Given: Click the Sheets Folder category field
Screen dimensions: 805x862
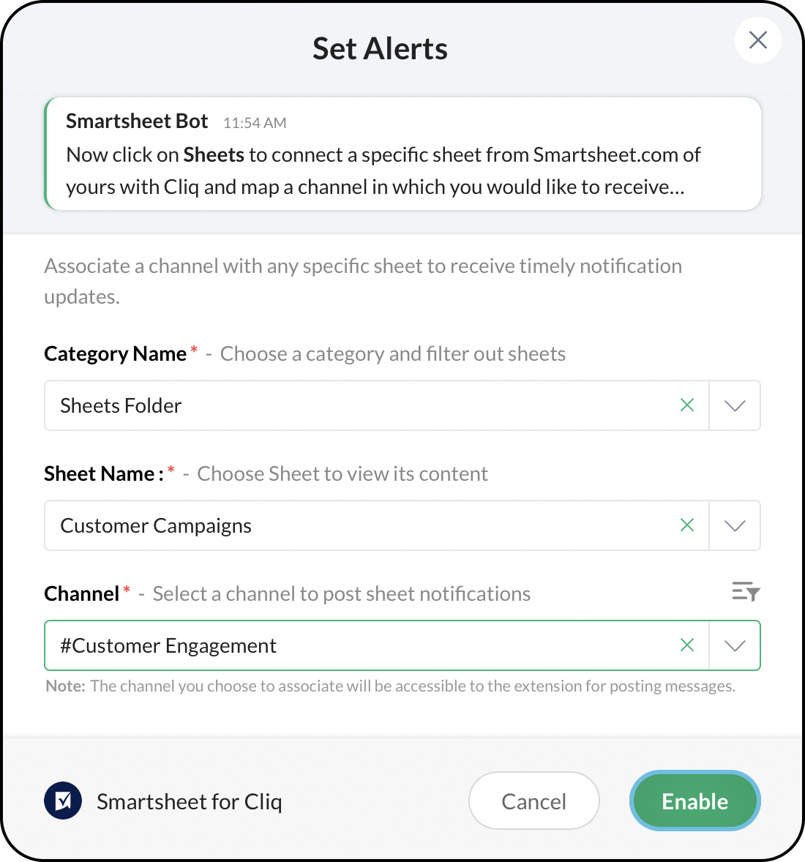Looking at the screenshot, I should tap(359, 405).
